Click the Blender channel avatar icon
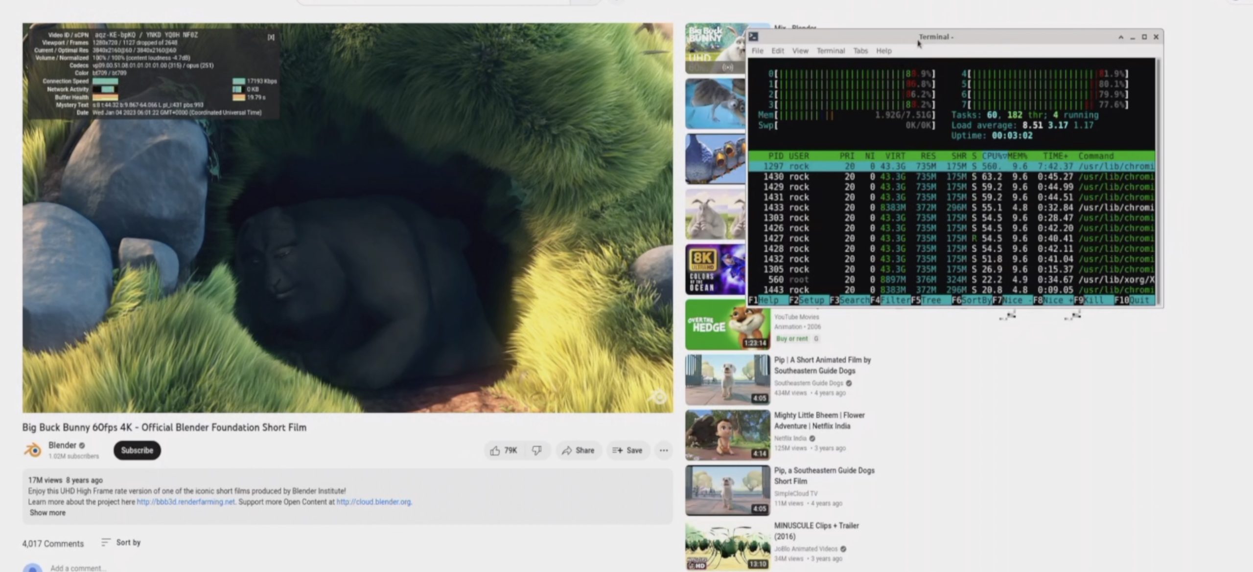This screenshot has width=1253, height=572. pos(33,450)
